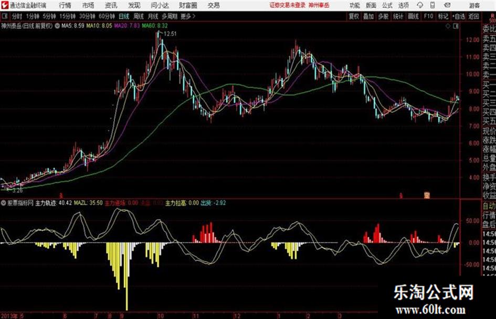The height and width of the screenshot is (319, 496).
Task: Switch to 60分钟 chart period
Action: 107,16
